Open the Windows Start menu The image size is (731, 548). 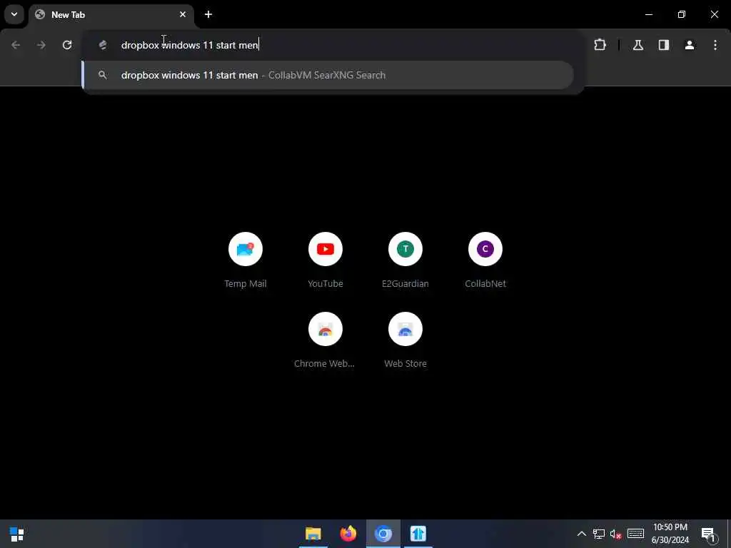(x=17, y=534)
